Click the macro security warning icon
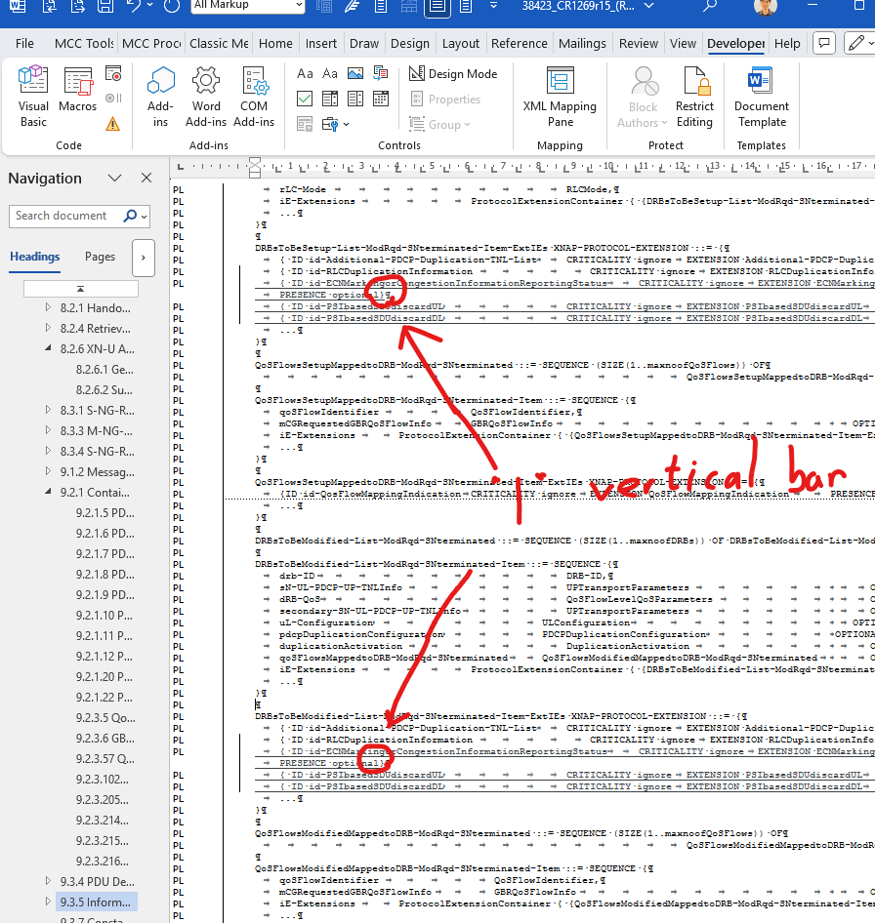This screenshot has height=923, width=875. click(113, 123)
